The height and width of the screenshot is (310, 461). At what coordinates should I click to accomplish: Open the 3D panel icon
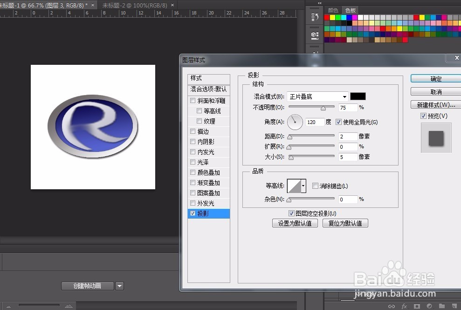pyautogui.click(x=315, y=35)
